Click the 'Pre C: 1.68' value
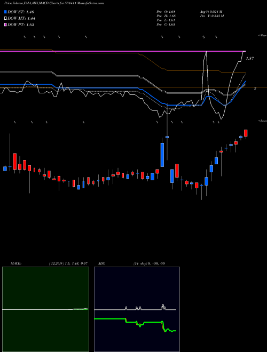The width and height of the screenshot is (267, 352). click(166, 25)
